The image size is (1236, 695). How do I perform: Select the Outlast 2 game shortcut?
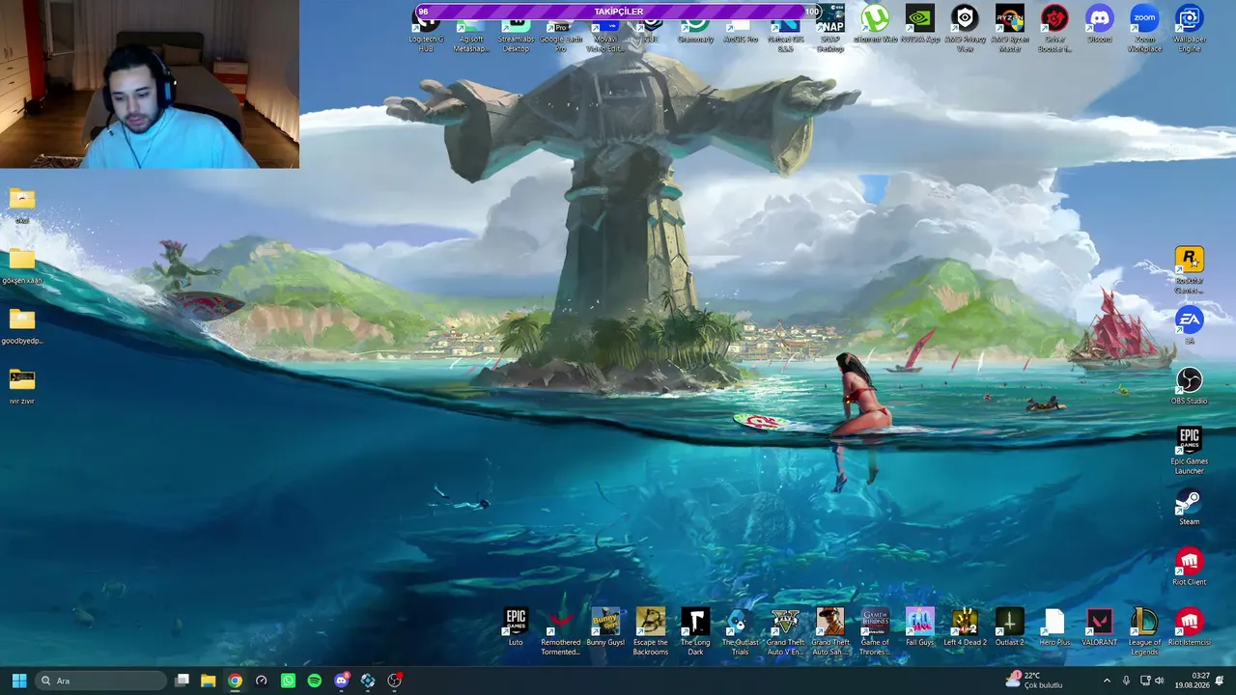tap(1010, 627)
